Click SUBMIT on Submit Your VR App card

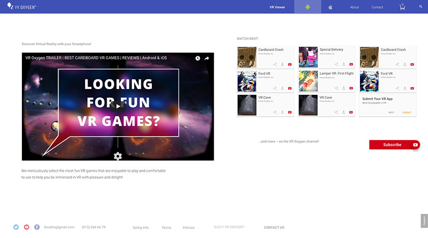pyautogui.click(x=407, y=112)
